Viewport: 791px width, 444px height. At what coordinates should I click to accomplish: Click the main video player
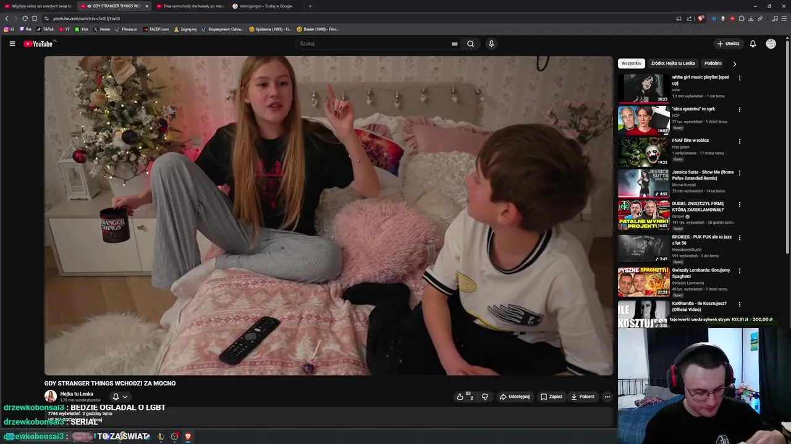329,216
